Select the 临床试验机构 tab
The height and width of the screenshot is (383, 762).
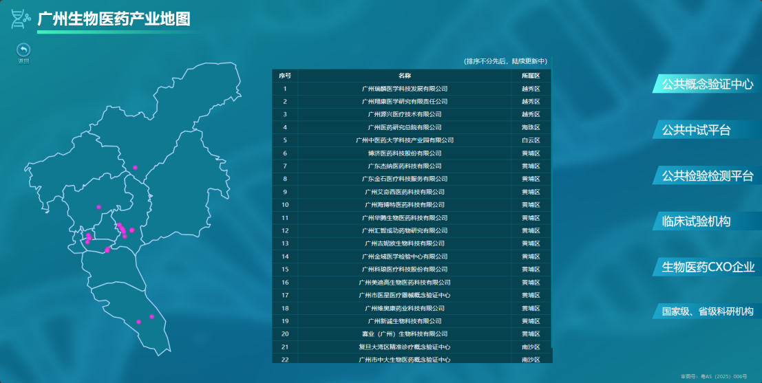707,221
